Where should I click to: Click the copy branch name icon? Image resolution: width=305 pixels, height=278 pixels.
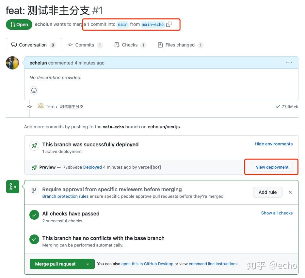pos(169,24)
